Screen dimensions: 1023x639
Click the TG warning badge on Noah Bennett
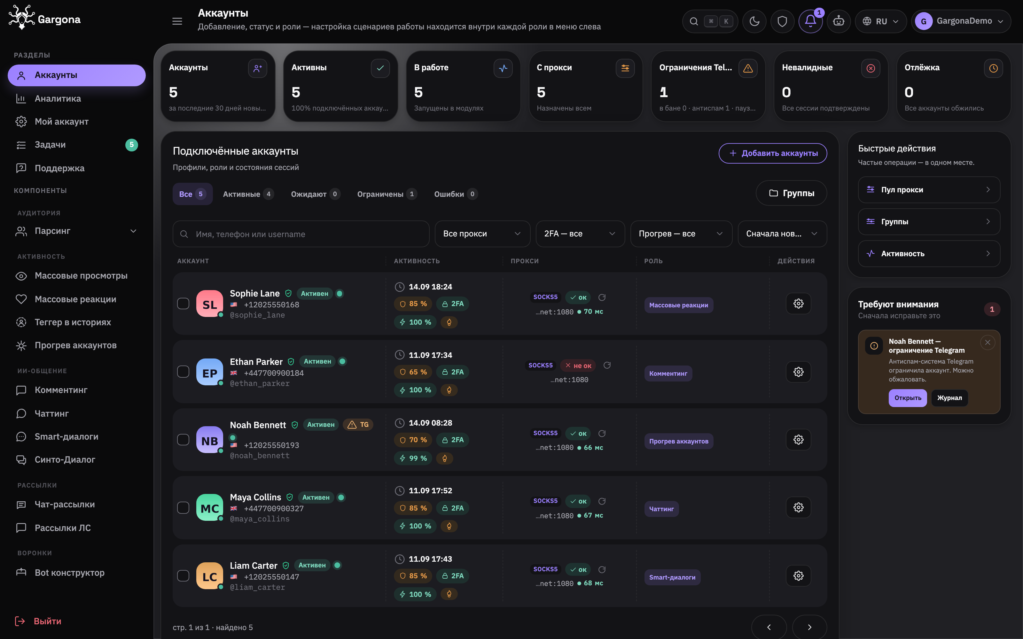tap(358, 425)
